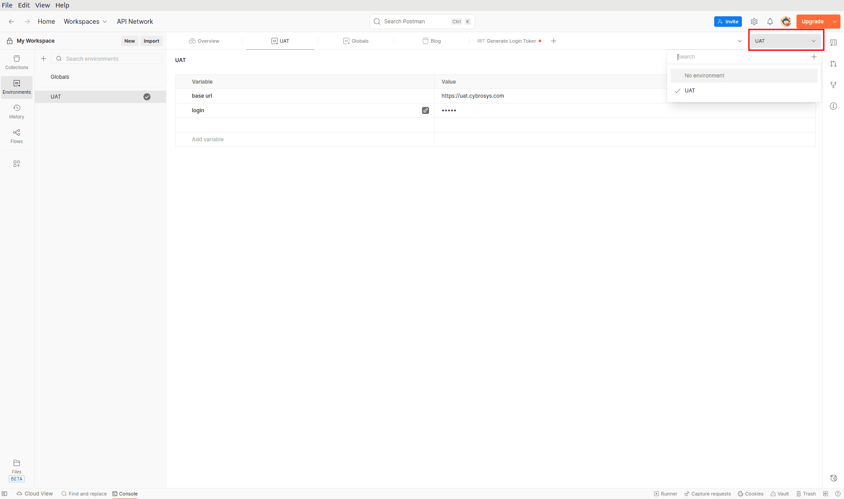Expand the Upgrade button dropdown arrow
This screenshot has height=499, width=844.
tap(834, 21)
